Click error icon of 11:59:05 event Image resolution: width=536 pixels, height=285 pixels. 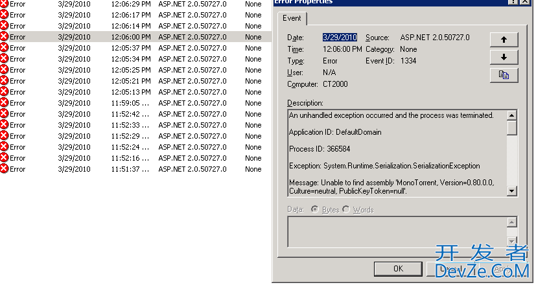click(4, 103)
